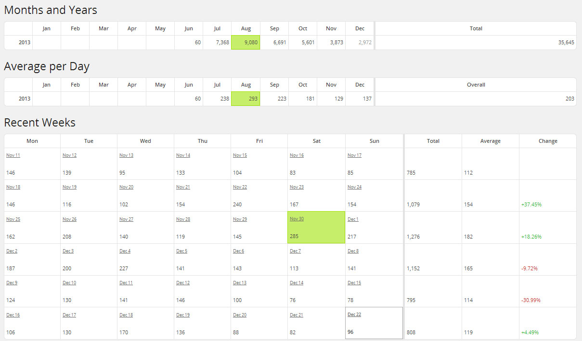
Task: Click the Dec 4 date link
Action: tap(125, 251)
